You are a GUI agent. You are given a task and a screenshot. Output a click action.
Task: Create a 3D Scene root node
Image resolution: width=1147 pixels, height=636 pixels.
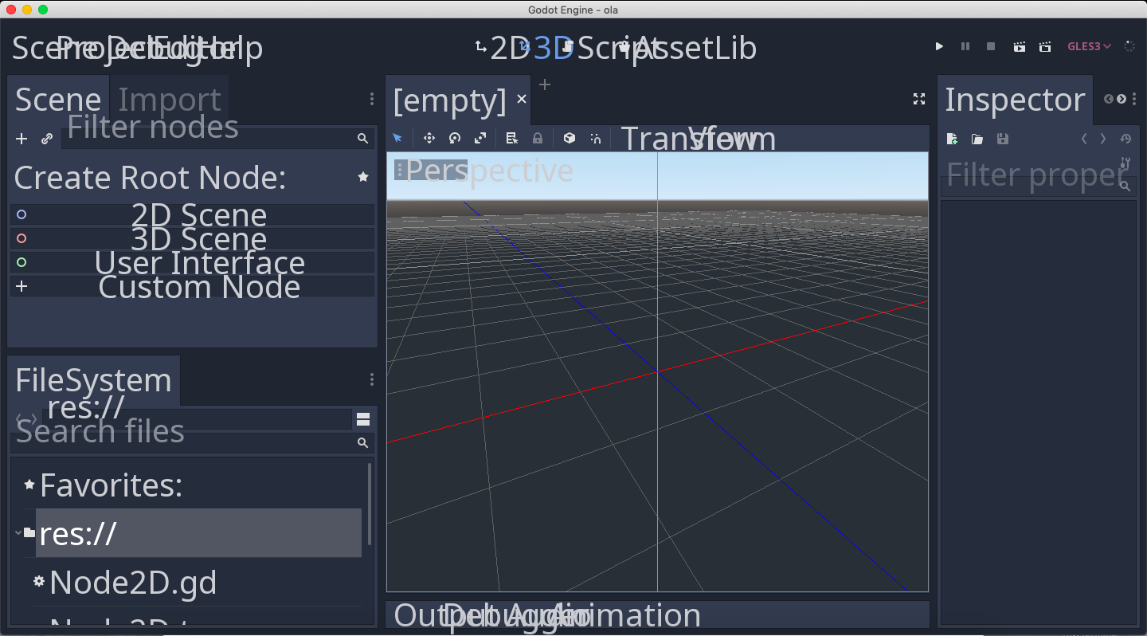[192, 239]
